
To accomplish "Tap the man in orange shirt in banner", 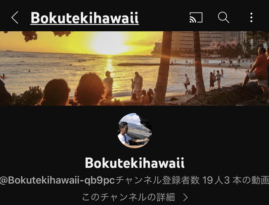I will pos(257,67).
